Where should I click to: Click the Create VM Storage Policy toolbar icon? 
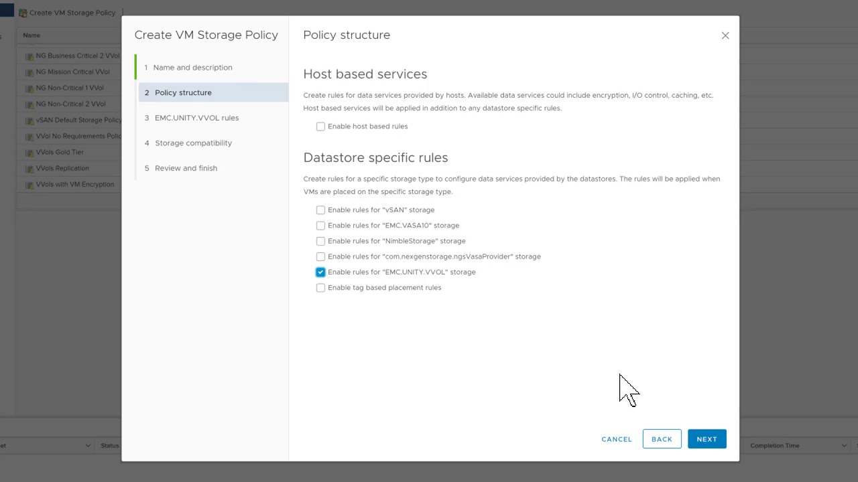(23, 13)
